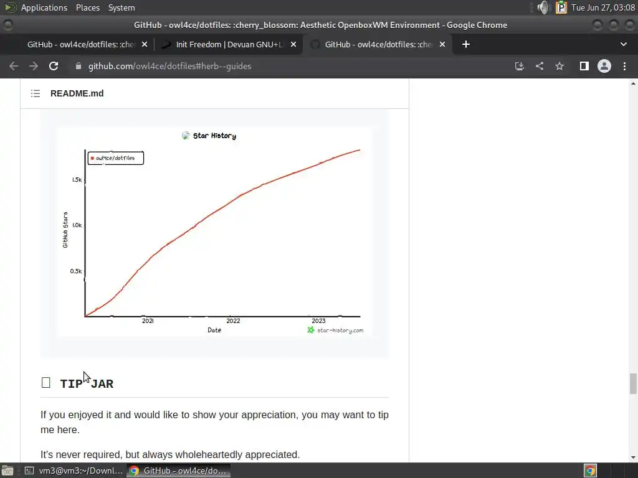This screenshot has height=478, width=638.
Task: Open the Star History chart image
Action: tap(214, 232)
